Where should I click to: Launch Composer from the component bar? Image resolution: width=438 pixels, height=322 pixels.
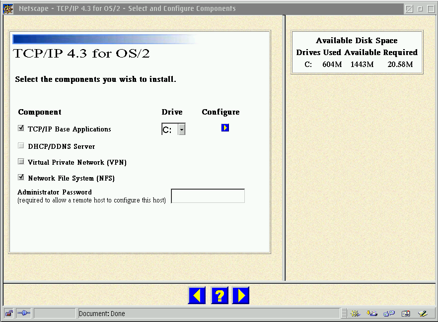[423, 313]
